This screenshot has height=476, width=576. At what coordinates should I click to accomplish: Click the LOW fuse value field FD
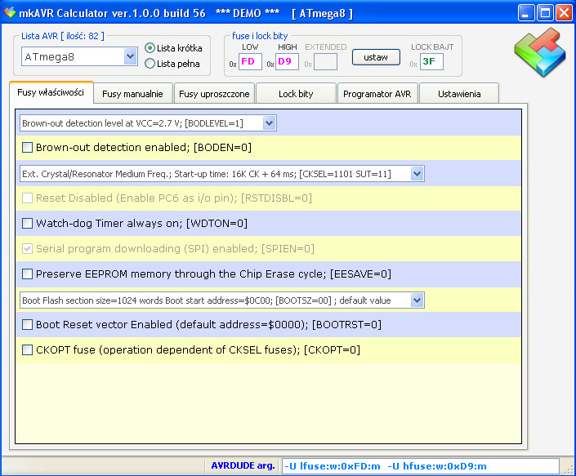(250, 61)
